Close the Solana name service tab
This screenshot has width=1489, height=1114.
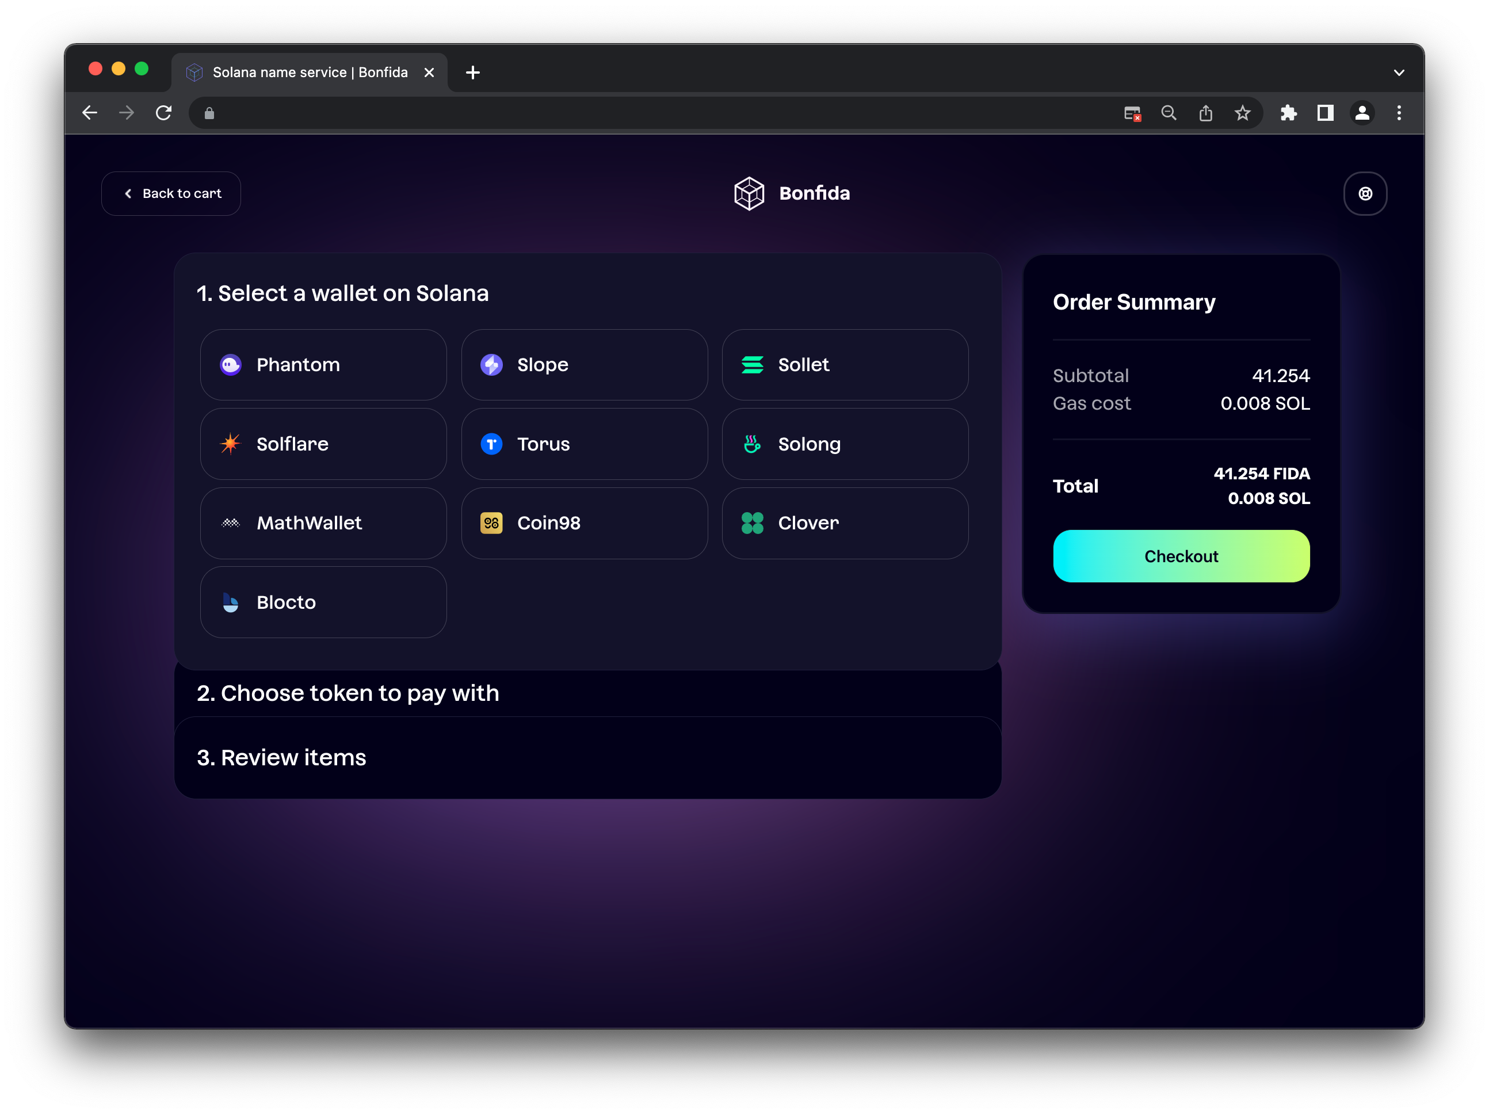click(429, 72)
